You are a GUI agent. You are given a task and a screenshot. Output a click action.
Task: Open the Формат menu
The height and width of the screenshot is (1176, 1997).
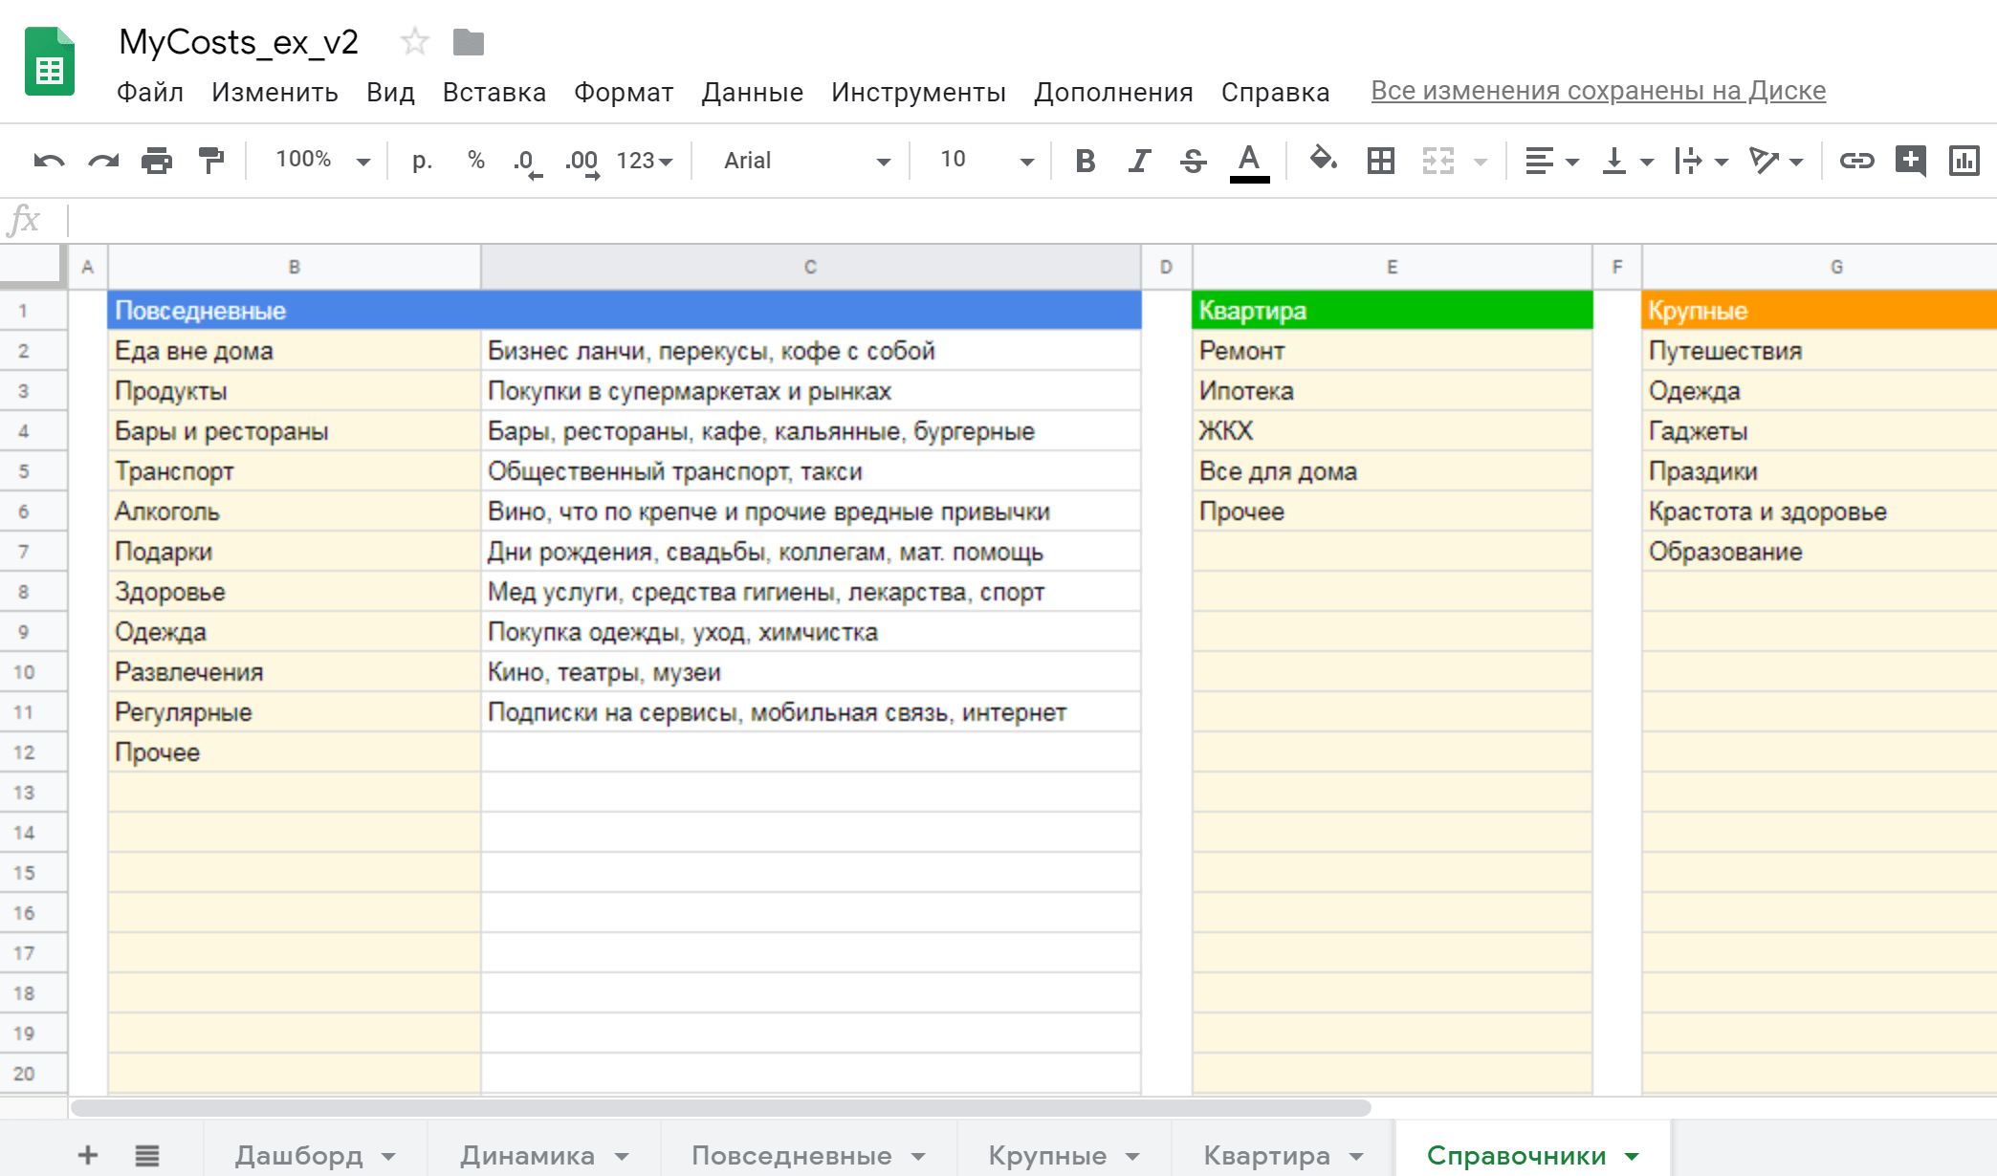tap(624, 92)
